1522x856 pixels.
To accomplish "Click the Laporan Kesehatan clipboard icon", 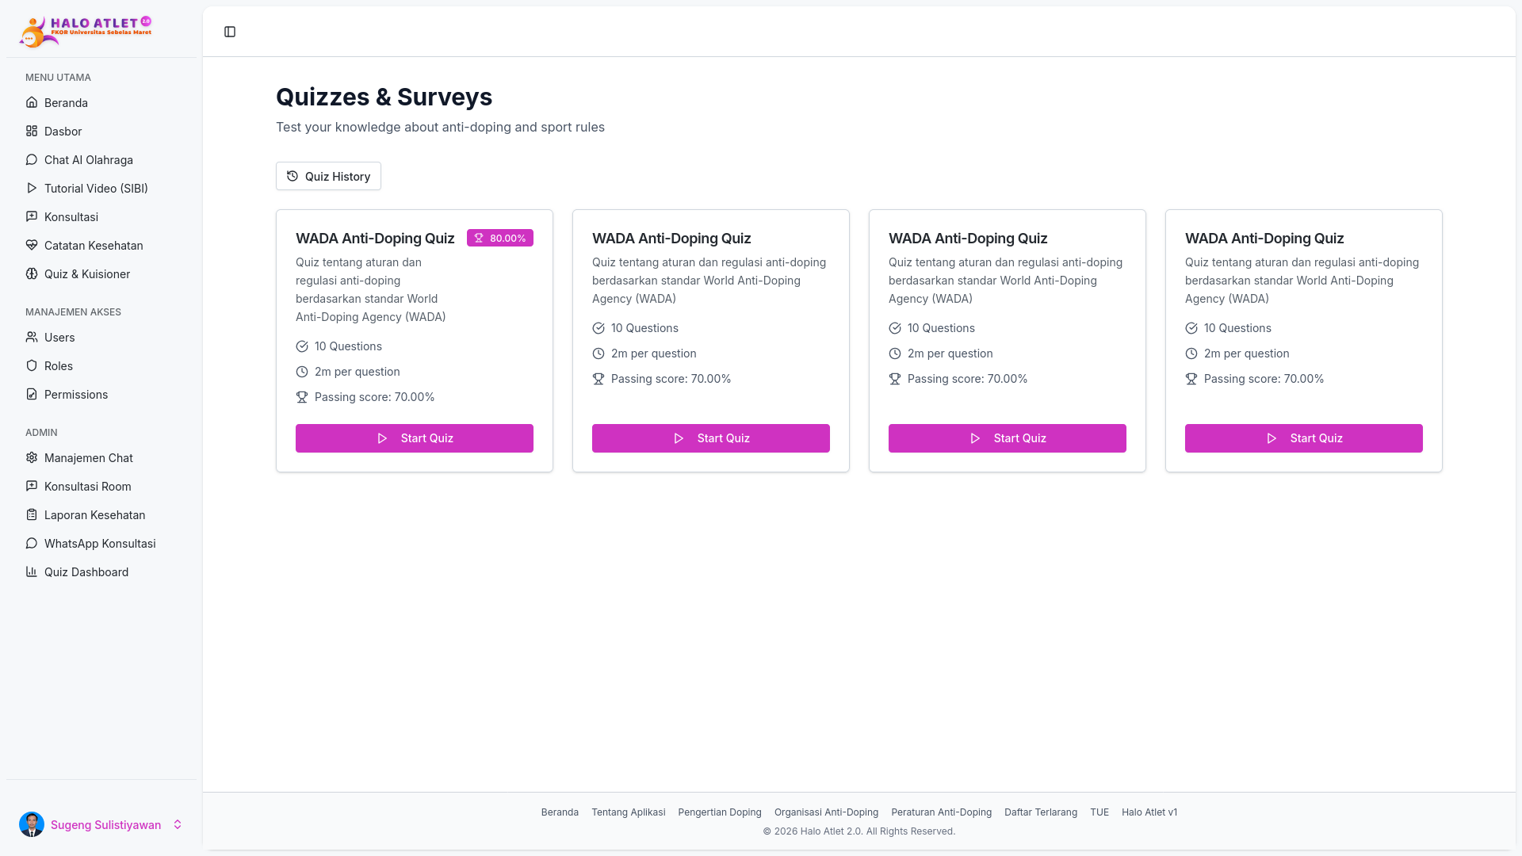I will click(32, 514).
